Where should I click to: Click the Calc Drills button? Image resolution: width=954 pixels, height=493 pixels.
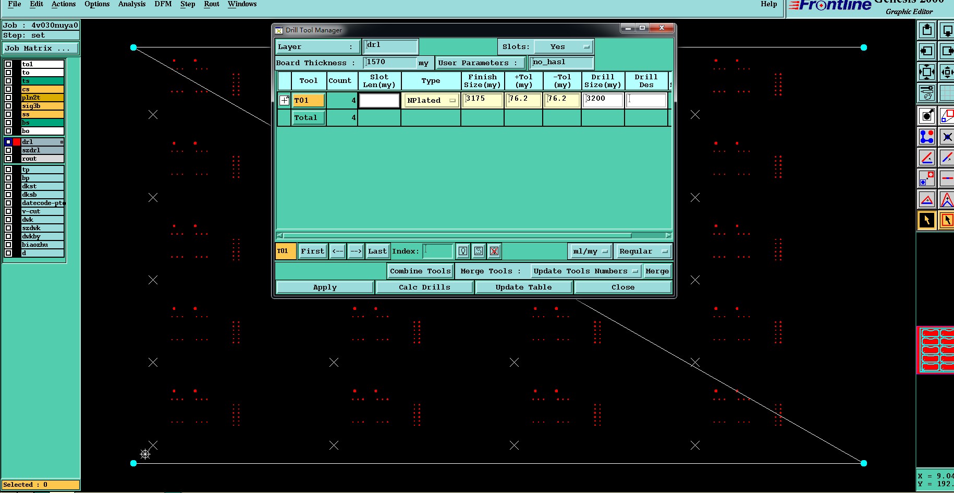[x=424, y=287]
